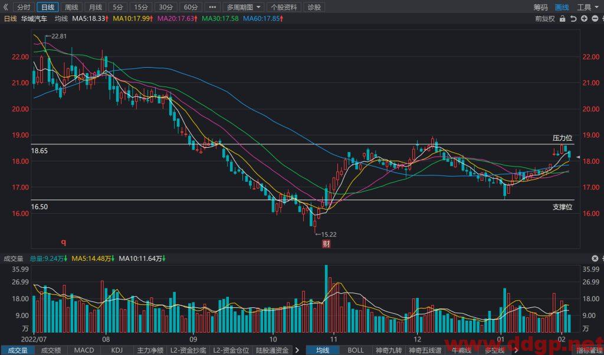Toggle 画线 drawing mode

562,7
